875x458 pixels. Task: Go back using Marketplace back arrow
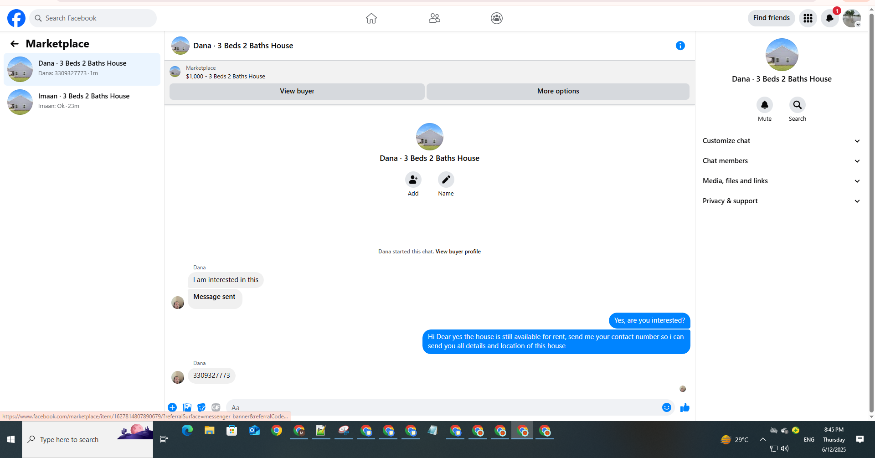pos(15,44)
